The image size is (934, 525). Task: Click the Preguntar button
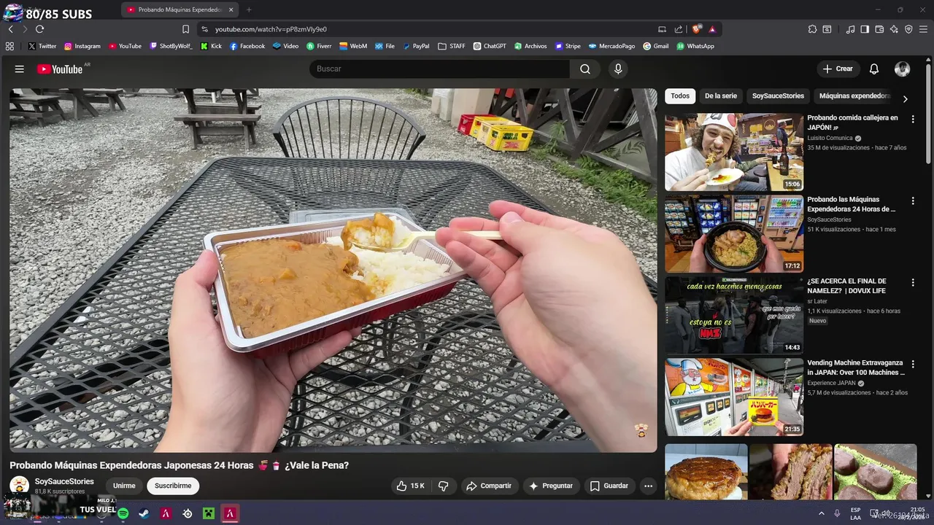pyautogui.click(x=551, y=486)
